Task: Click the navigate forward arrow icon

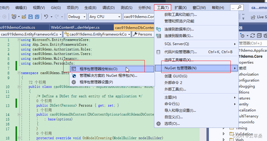Action: pyautogui.click(x=4, y=17)
